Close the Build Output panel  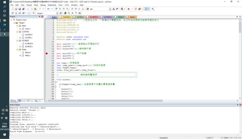(240, 105)
